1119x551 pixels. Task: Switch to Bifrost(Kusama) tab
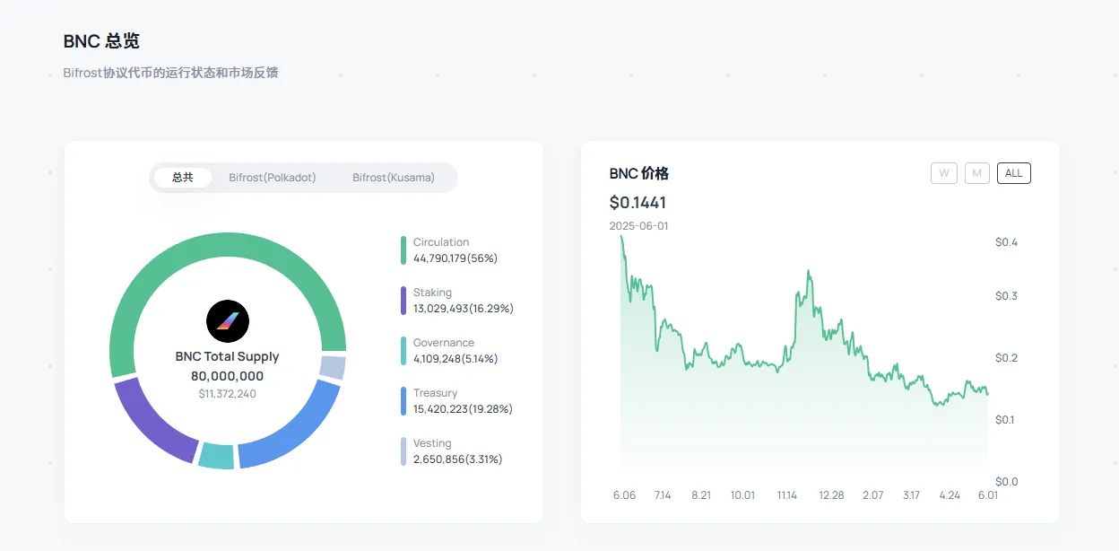pos(394,178)
